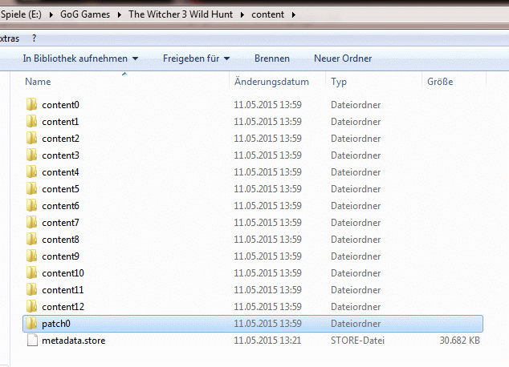
Task: Select the content11 folder icon
Action: (x=32, y=290)
